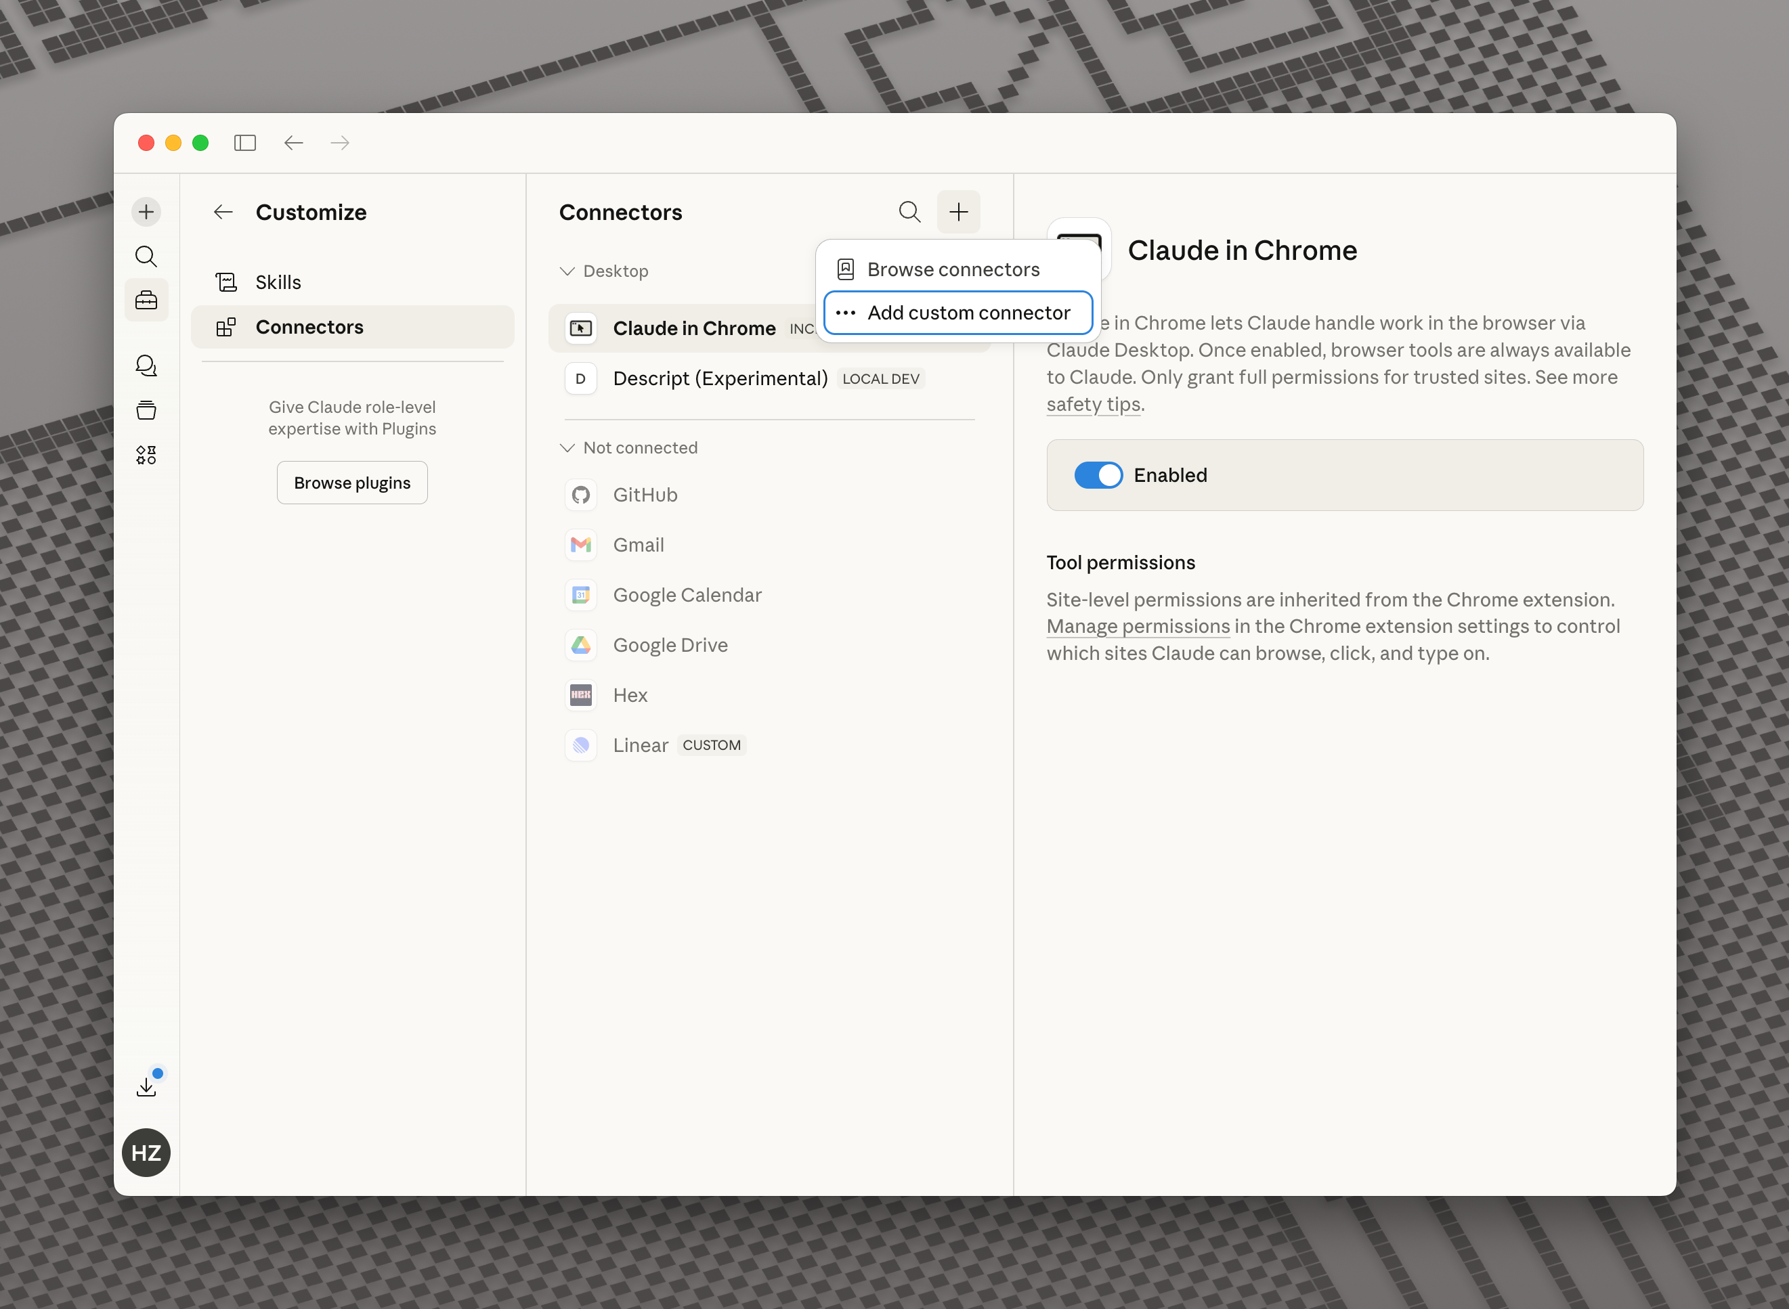This screenshot has height=1309, width=1789.
Task: Select the briefcase Customize icon in sidebar
Action: 146,300
